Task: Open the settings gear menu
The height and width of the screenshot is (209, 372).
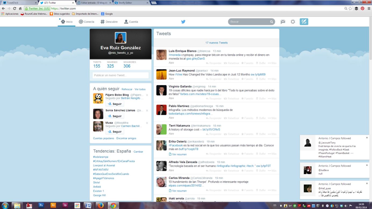Action: pos(293,22)
